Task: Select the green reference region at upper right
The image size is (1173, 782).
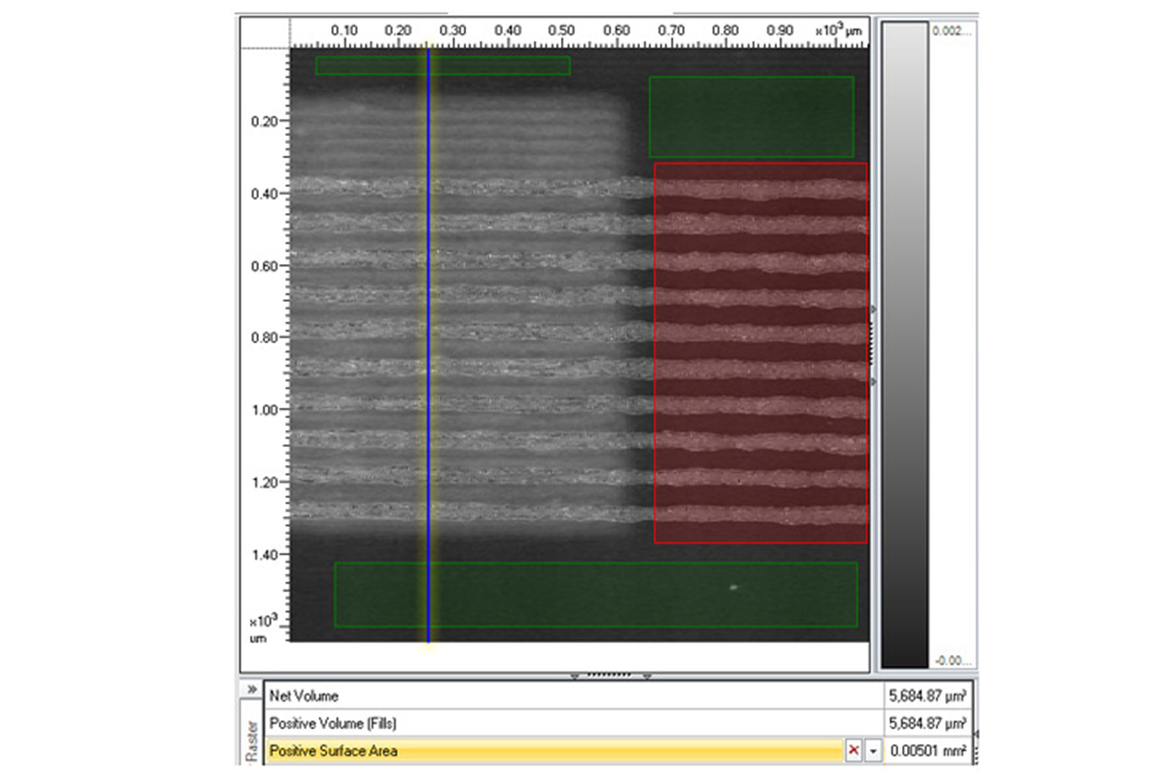Action: tap(751, 117)
